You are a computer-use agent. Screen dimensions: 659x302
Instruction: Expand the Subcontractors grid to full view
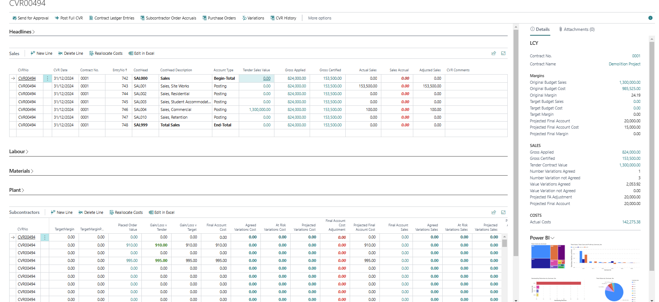[x=503, y=212]
